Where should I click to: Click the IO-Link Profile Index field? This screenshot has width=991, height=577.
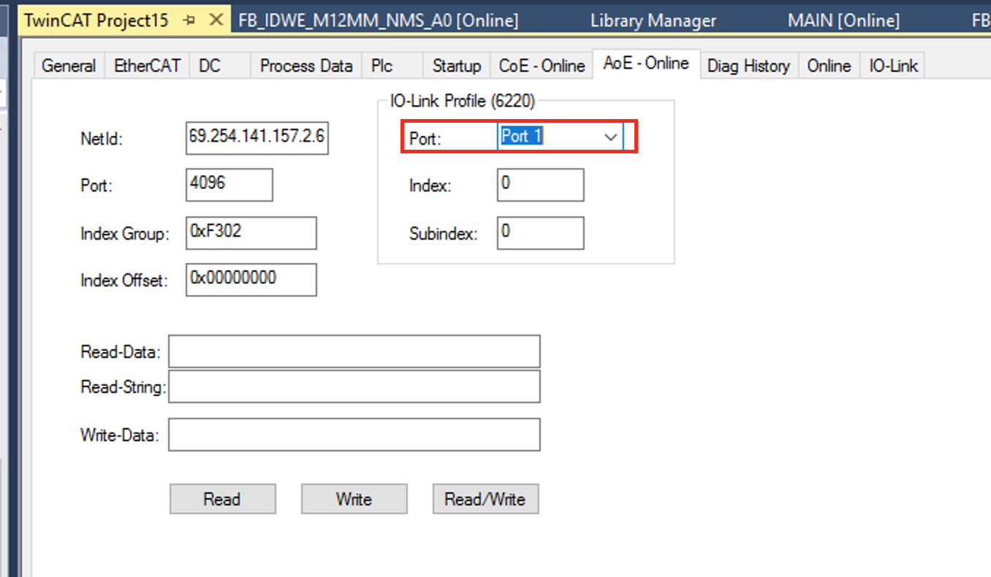[541, 185]
